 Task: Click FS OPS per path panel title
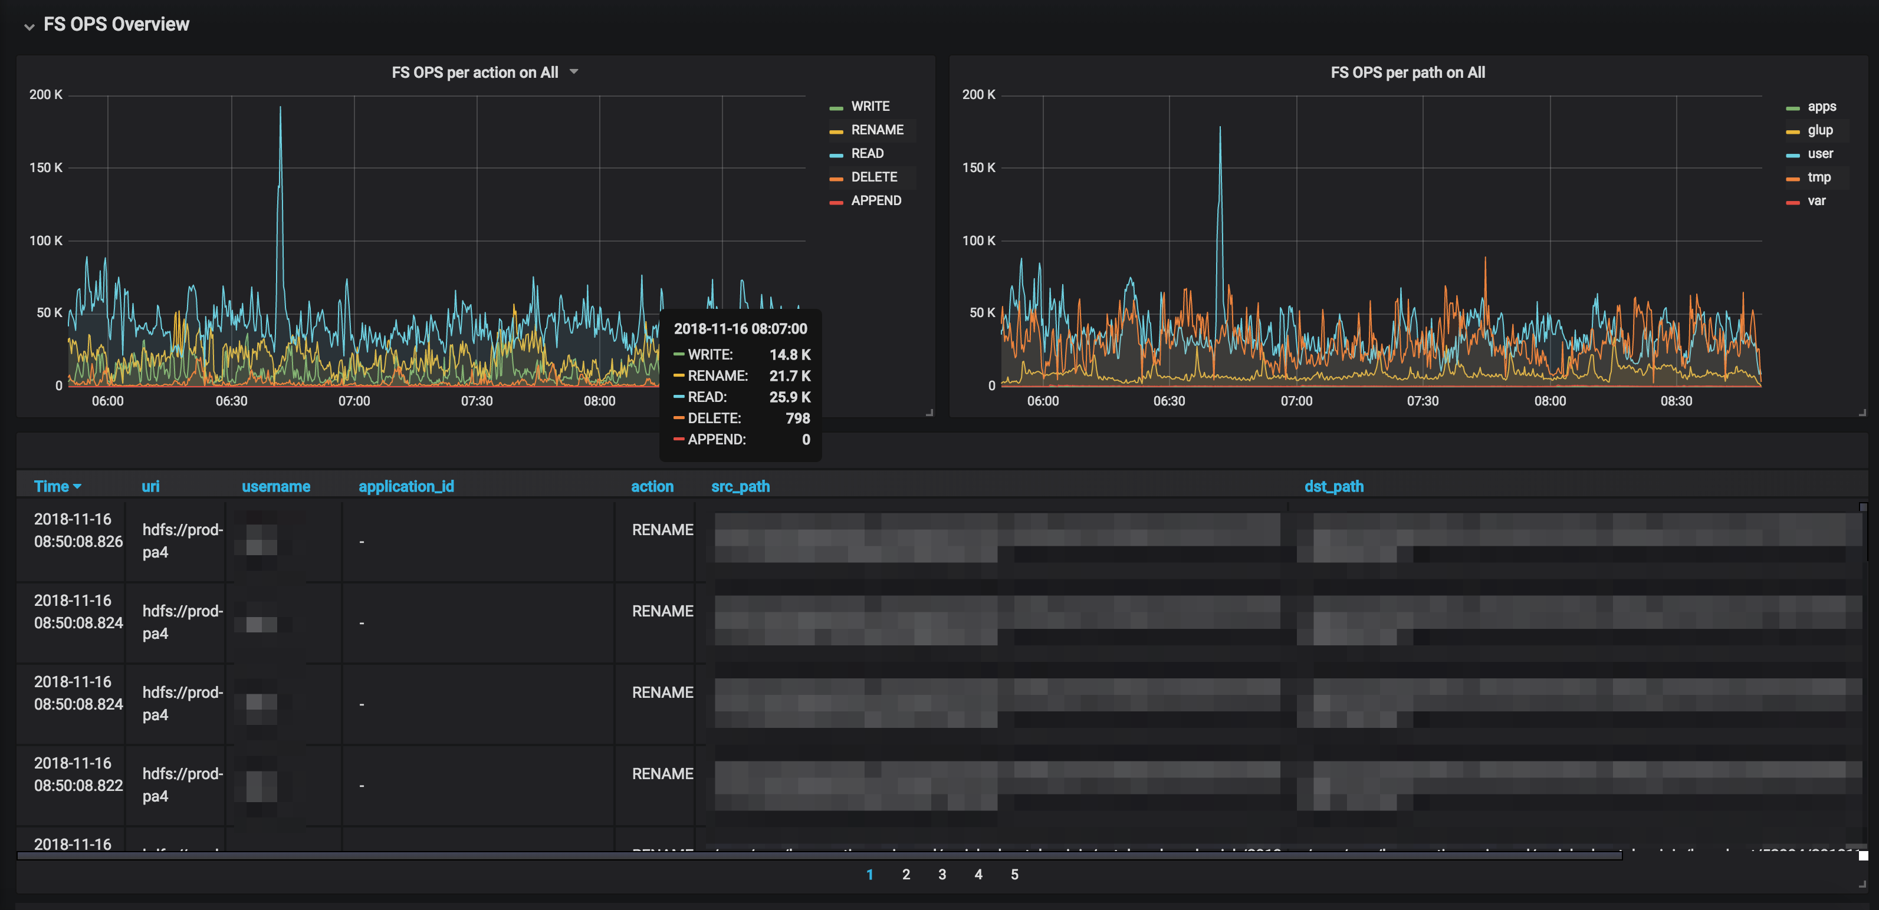point(1407,72)
